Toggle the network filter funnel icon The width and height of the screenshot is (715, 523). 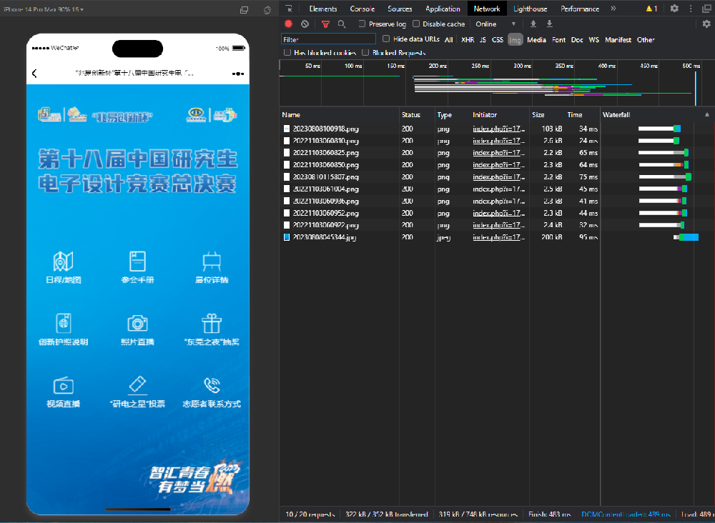click(x=325, y=24)
